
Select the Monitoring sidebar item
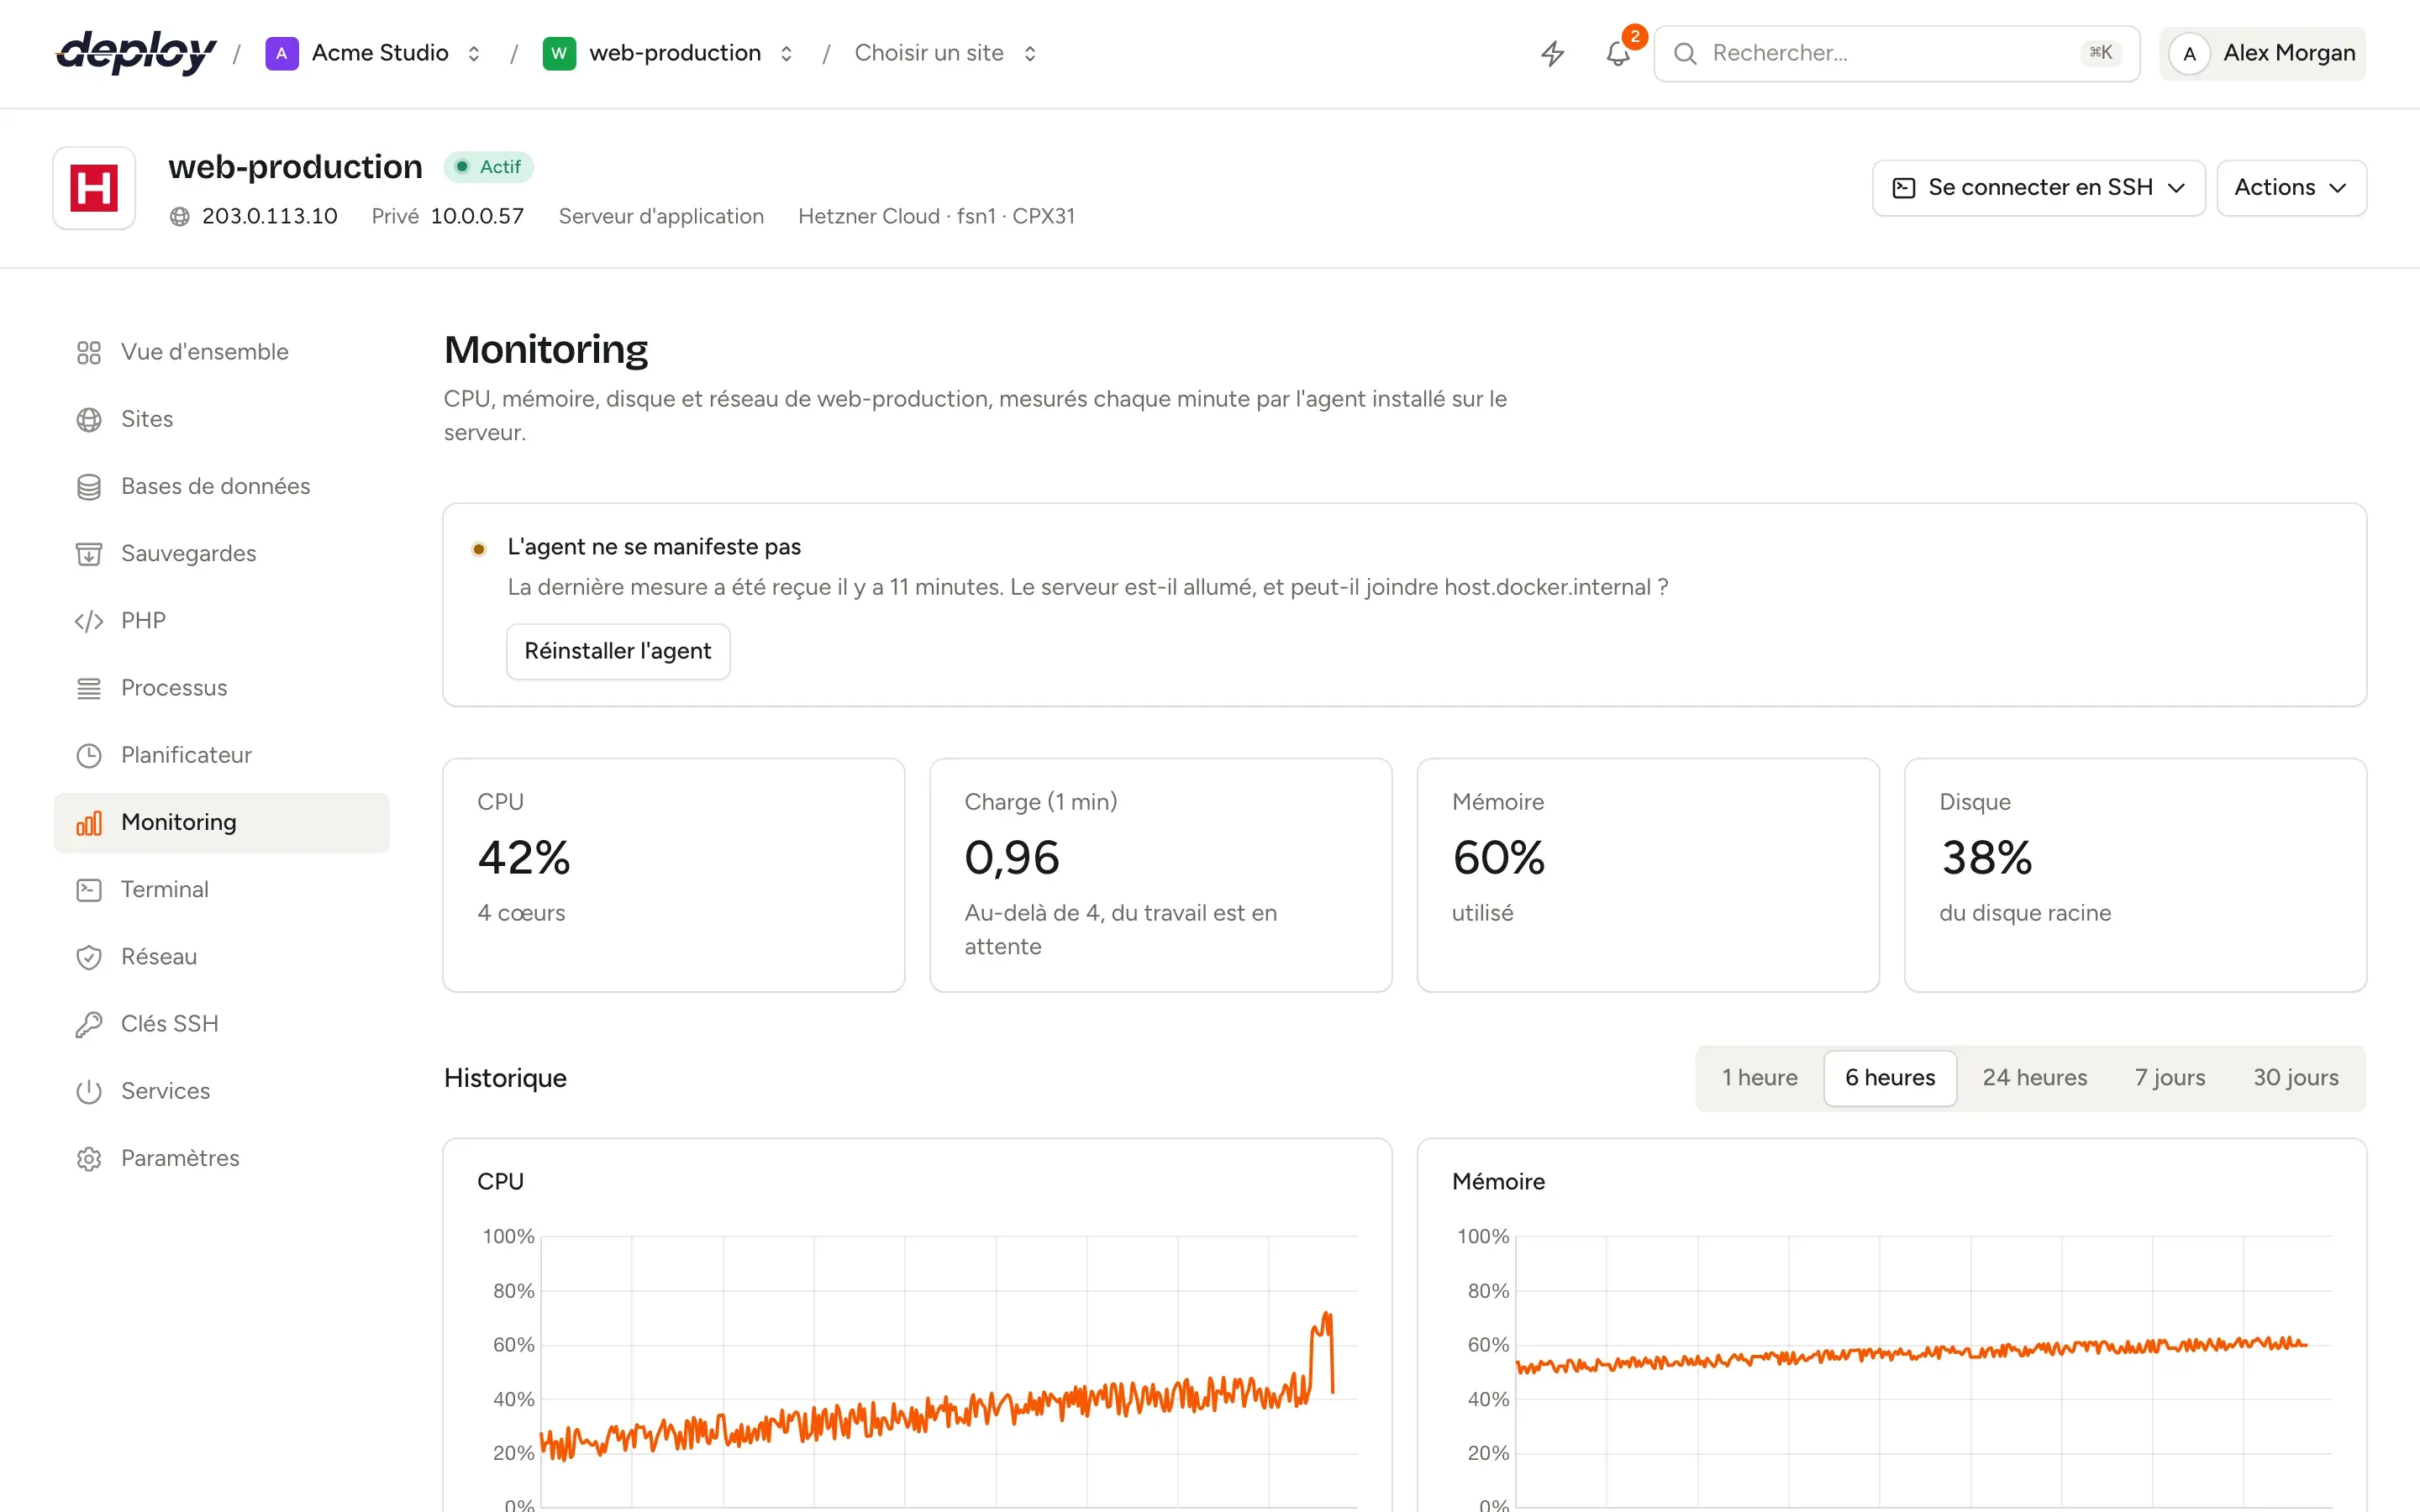tap(221, 822)
